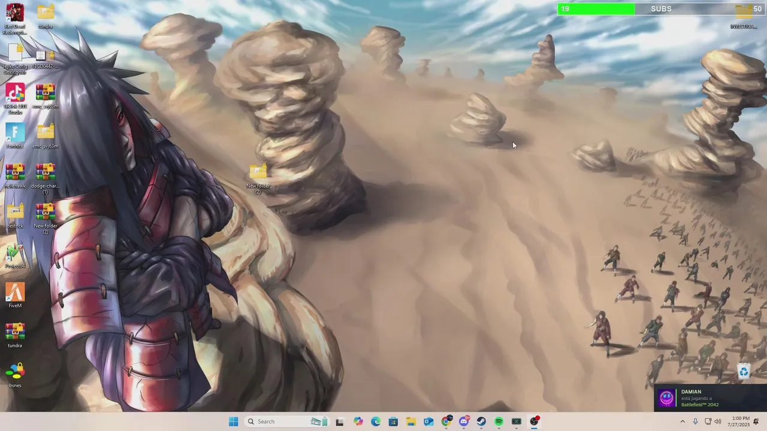Click the search highlights image in Search box
Viewport: 767px width, 431px height.
click(x=319, y=421)
